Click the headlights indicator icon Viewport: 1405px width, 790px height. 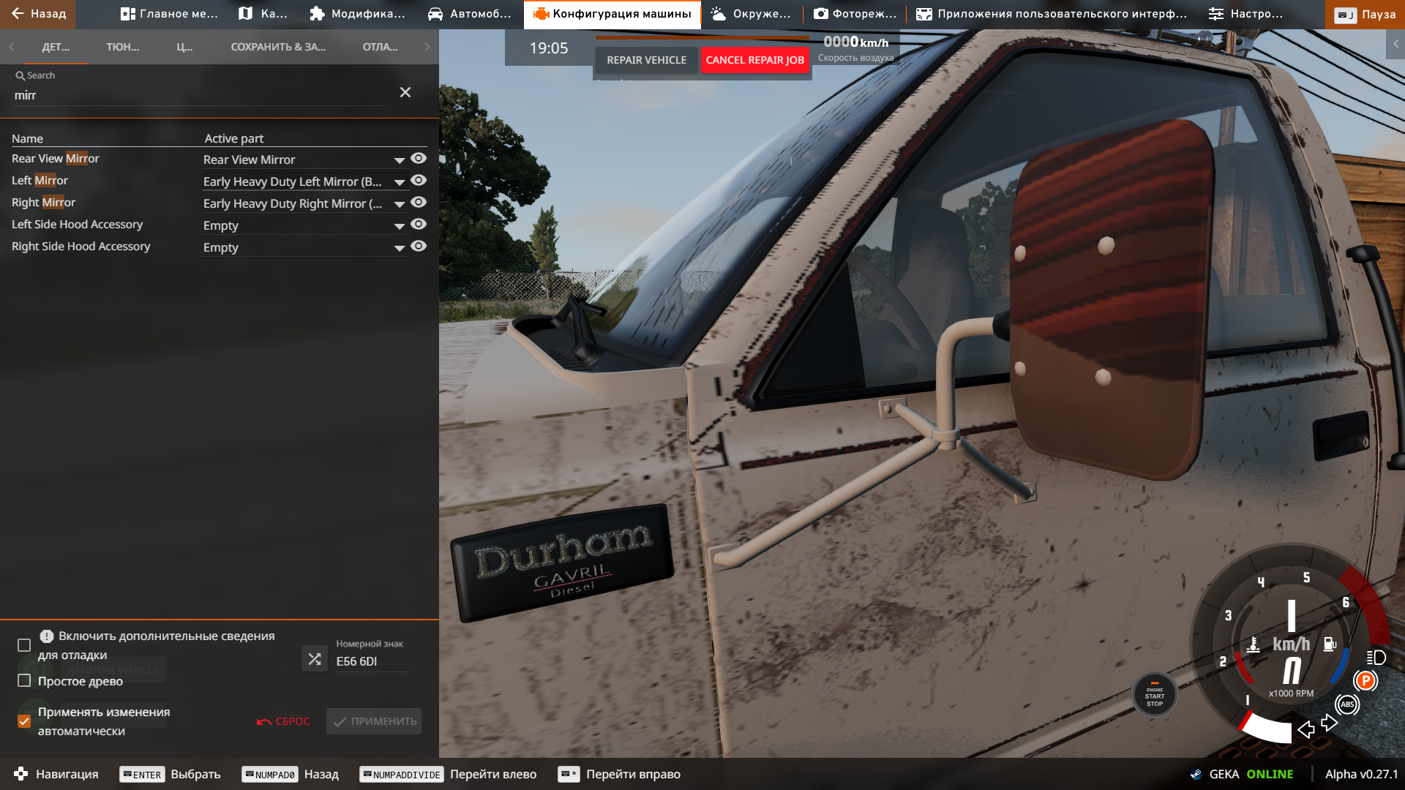click(1376, 658)
